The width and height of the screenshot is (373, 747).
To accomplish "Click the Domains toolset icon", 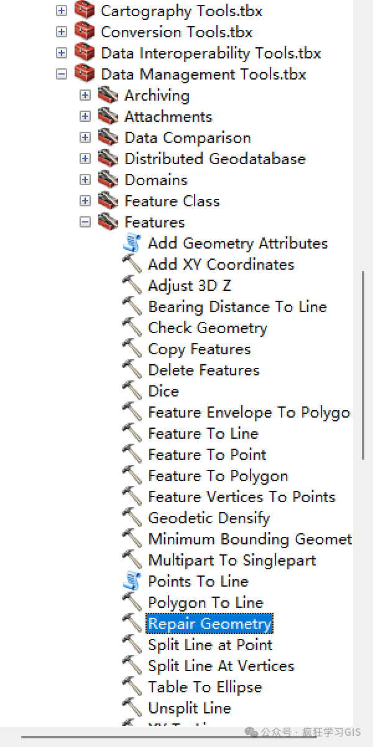I will [x=108, y=180].
